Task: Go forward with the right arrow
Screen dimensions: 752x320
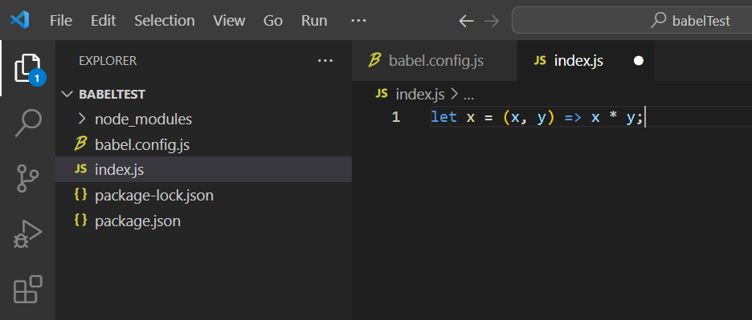Action: point(492,21)
